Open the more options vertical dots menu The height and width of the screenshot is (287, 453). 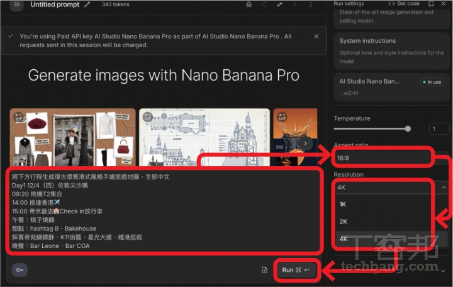point(311,4)
